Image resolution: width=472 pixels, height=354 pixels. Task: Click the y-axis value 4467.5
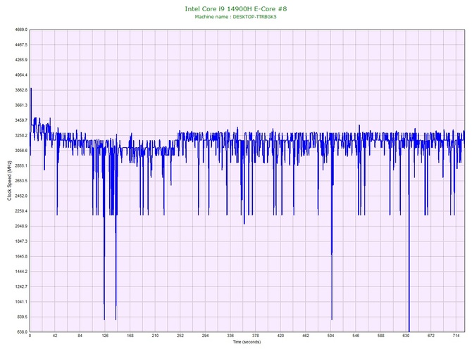(x=21, y=45)
